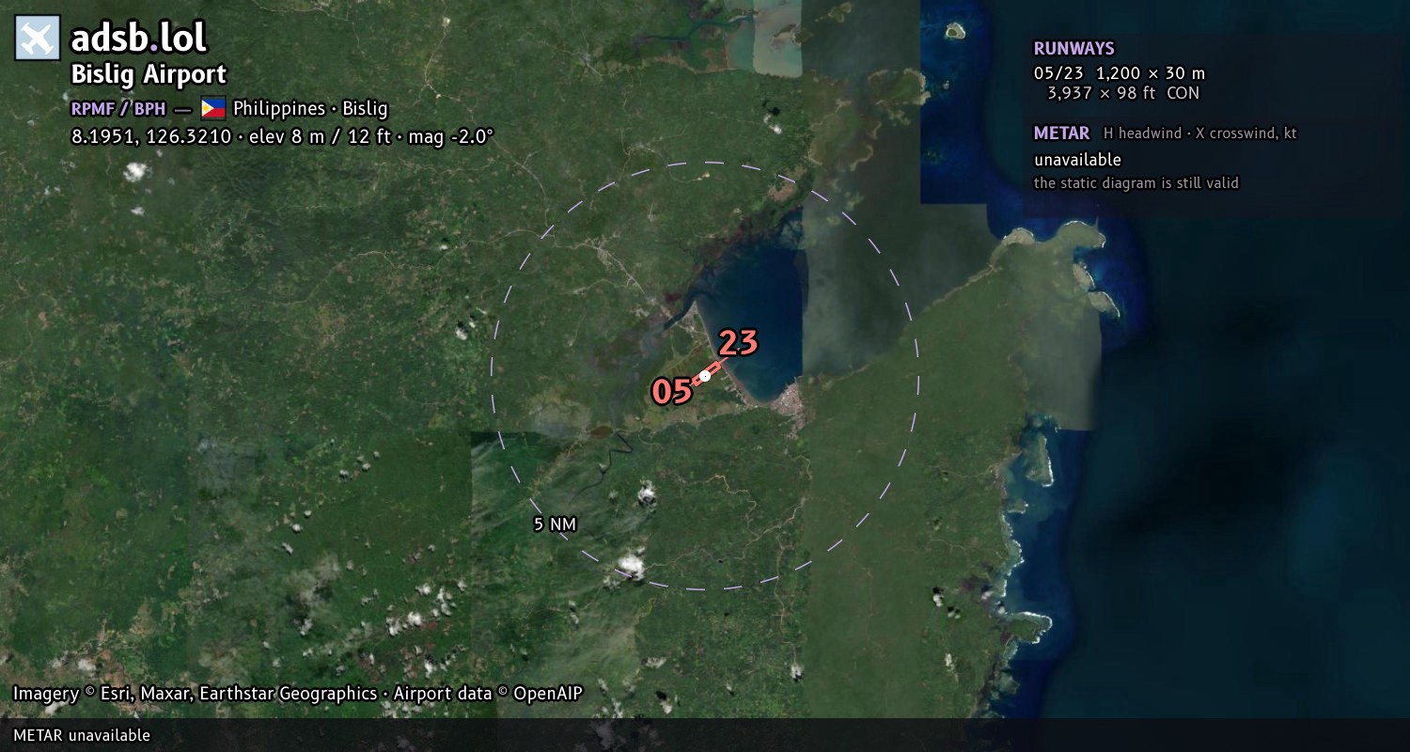This screenshot has width=1410, height=752.
Task: Click the METAR panel heading
Action: click(x=1061, y=133)
